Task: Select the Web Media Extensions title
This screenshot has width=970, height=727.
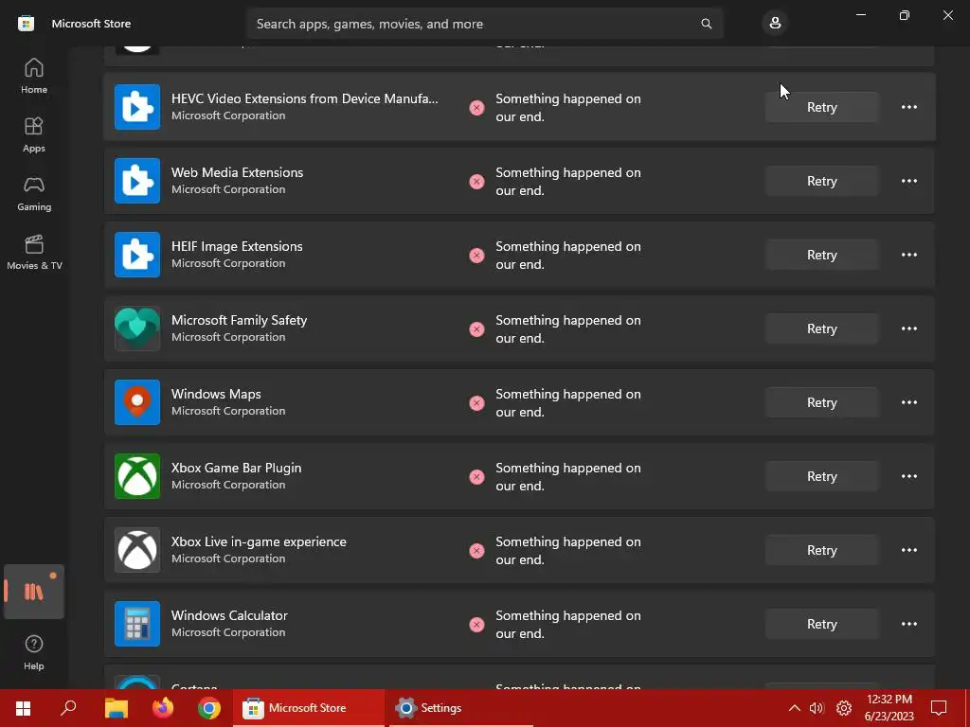Action: 237,172
